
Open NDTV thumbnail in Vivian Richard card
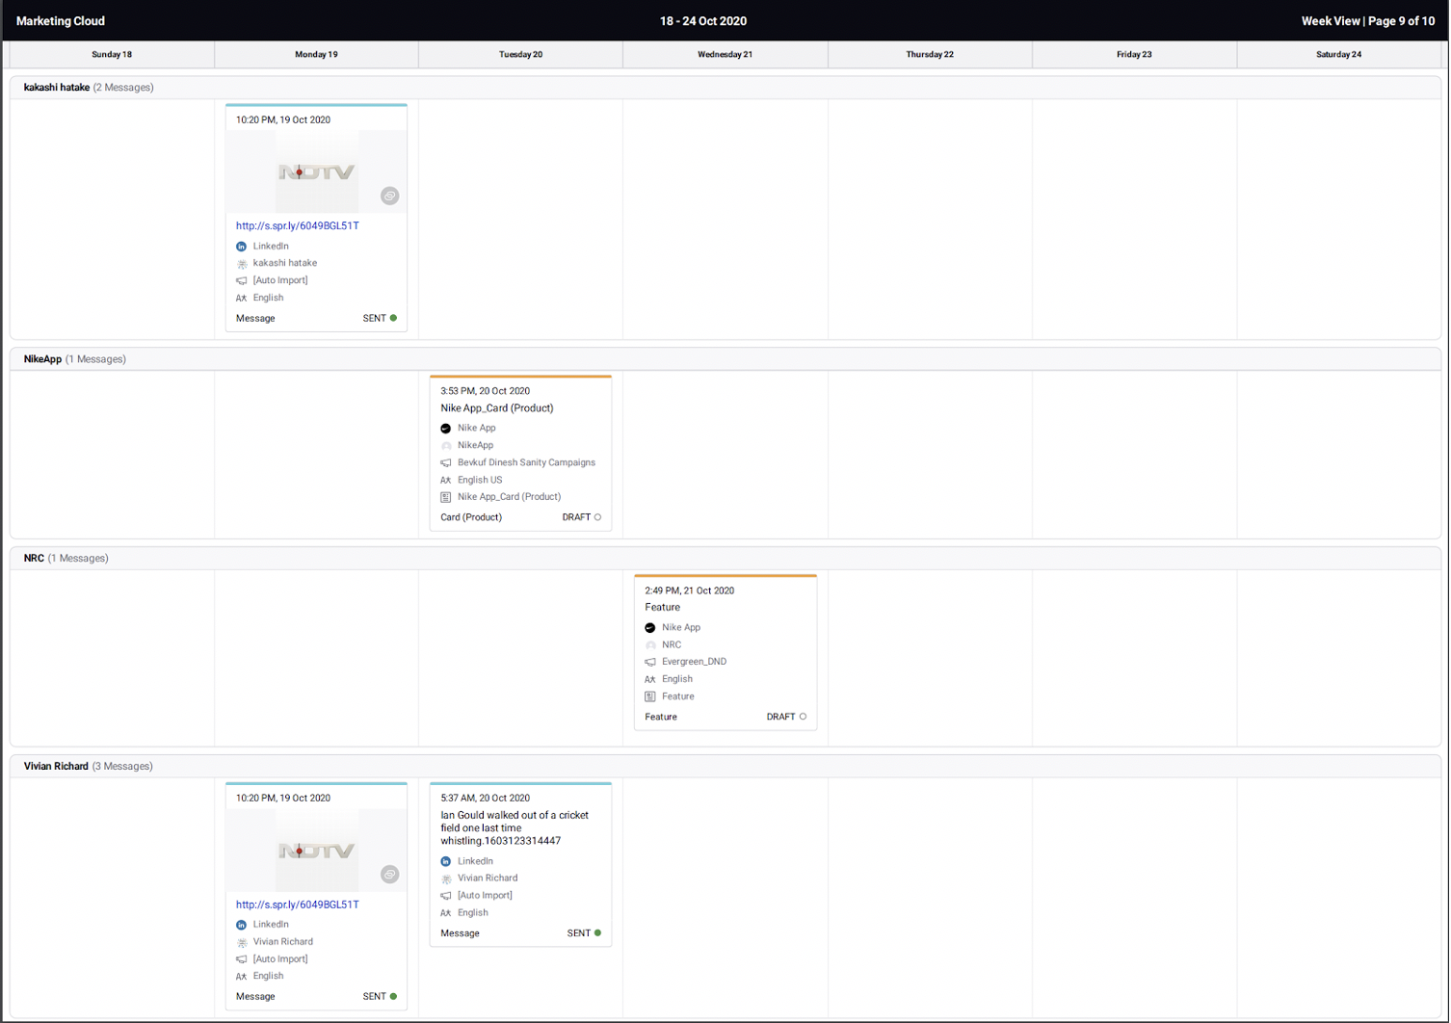(x=316, y=851)
